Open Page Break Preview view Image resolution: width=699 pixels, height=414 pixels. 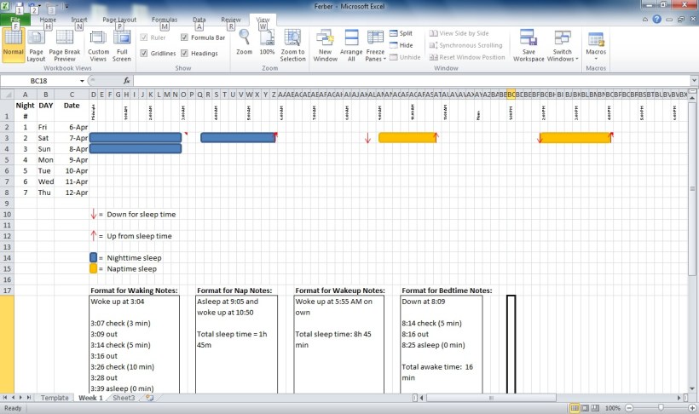64,43
